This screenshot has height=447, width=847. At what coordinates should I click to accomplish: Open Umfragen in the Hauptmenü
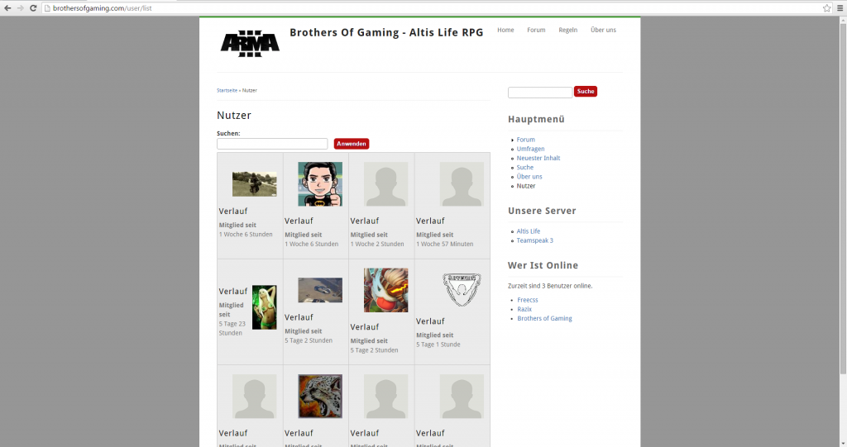tap(530, 149)
